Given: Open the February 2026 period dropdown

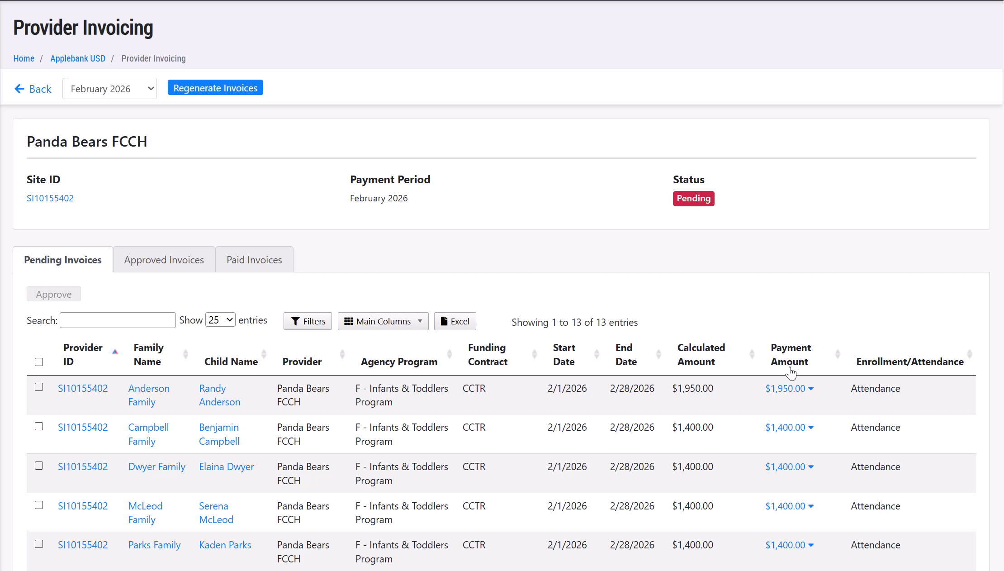Looking at the screenshot, I should point(109,89).
